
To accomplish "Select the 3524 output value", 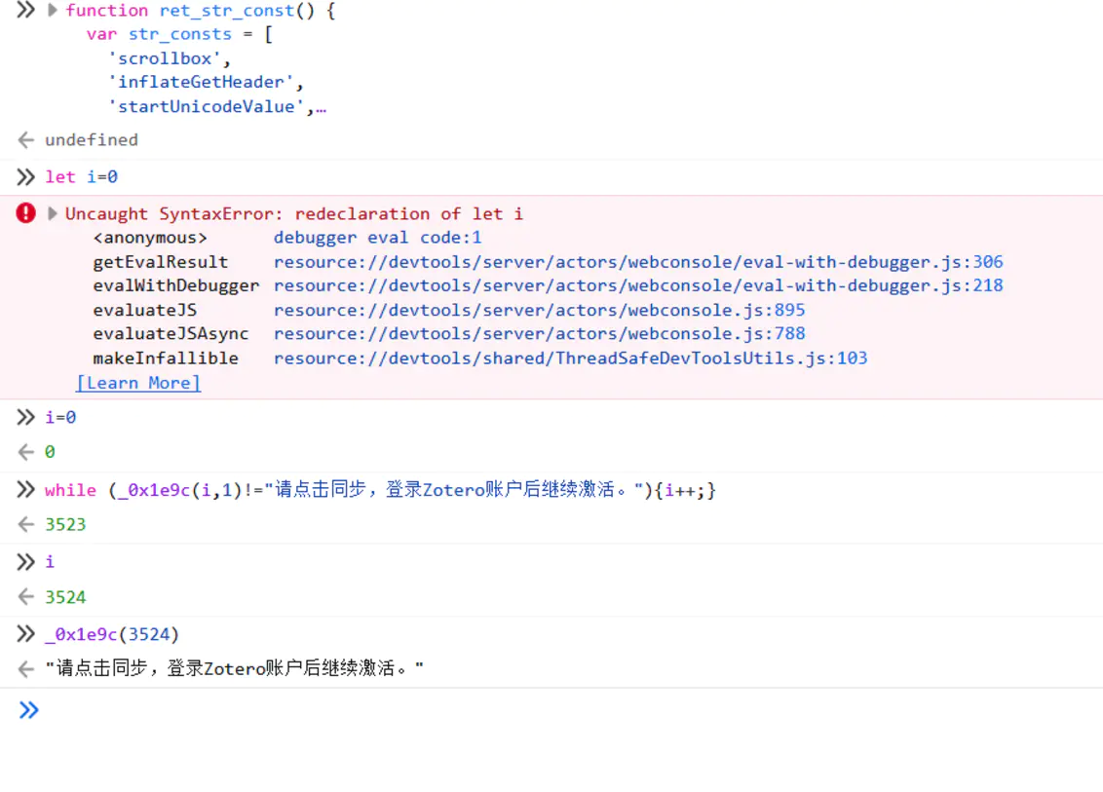I will coord(65,597).
